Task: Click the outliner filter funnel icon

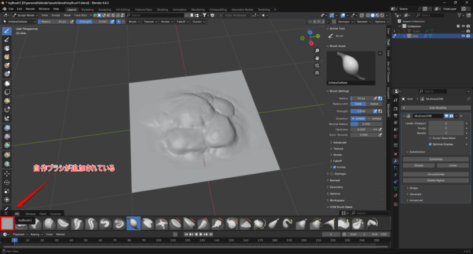Action: click(x=459, y=15)
